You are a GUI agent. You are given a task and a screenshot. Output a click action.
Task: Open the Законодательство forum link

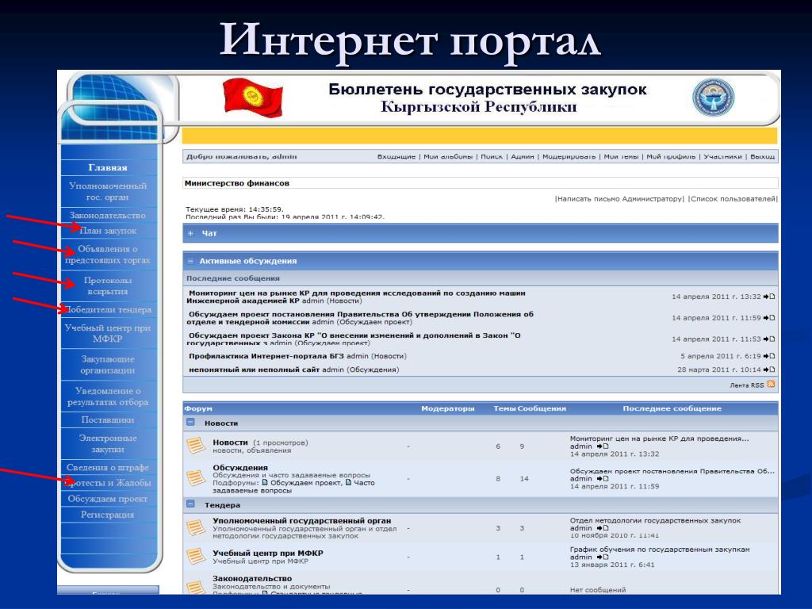tap(251, 578)
